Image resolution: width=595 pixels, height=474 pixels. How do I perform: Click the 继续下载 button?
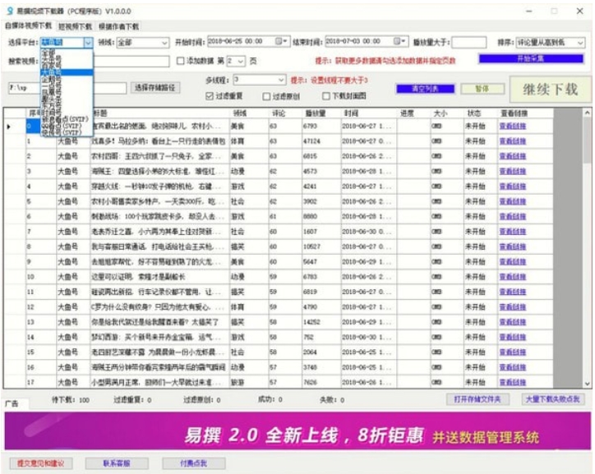(548, 89)
